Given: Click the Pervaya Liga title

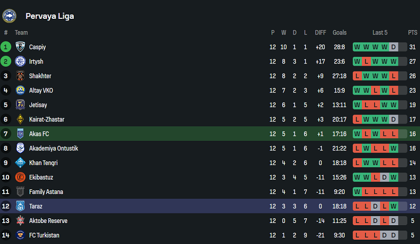Looking at the screenshot, I should tap(50, 16).
